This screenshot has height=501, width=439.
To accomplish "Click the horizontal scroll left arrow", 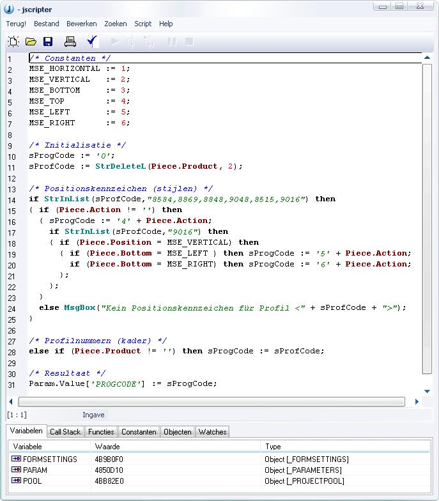I will point(11,401).
